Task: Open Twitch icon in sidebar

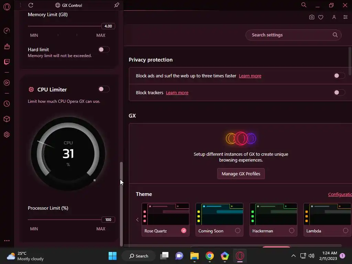Action: [7, 62]
